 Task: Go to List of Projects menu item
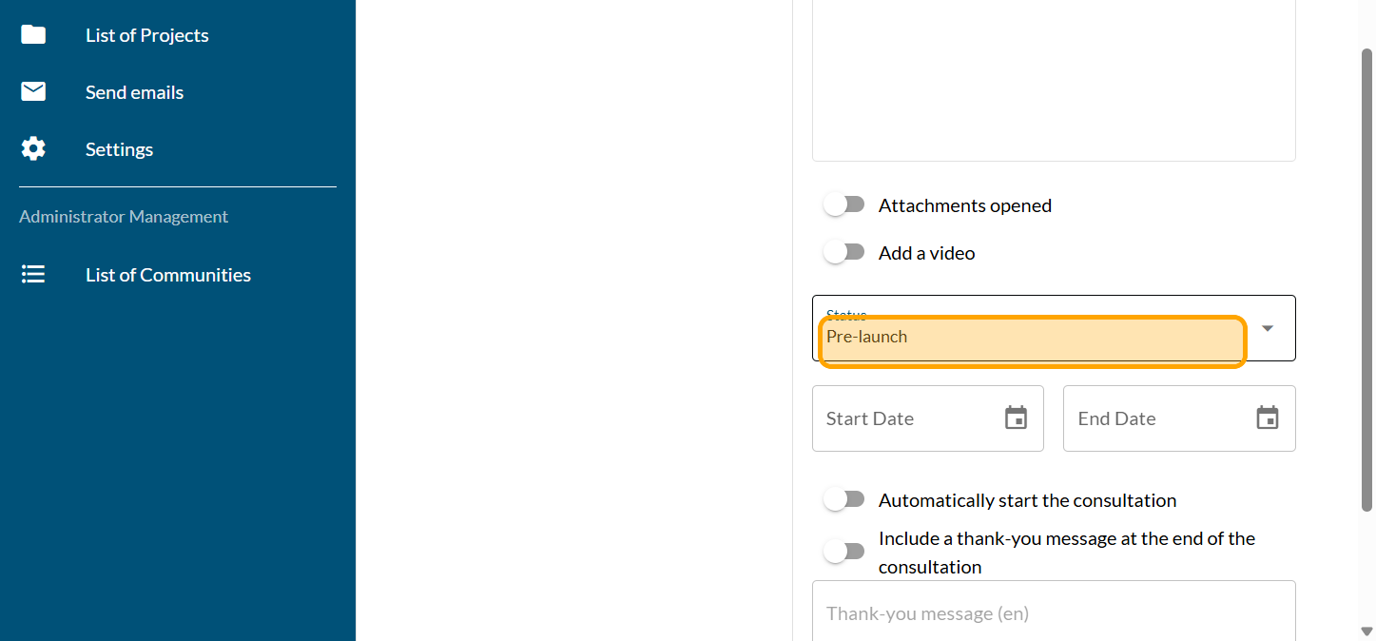pos(147,35)
